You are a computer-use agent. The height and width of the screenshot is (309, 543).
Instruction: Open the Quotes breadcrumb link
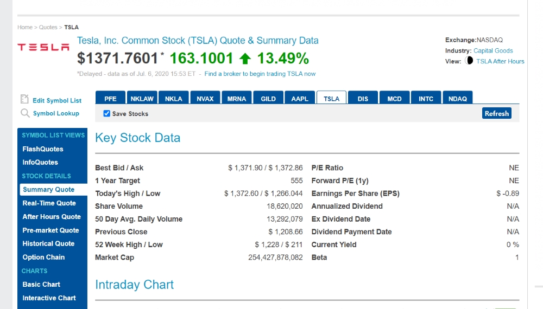click(48, 27)
